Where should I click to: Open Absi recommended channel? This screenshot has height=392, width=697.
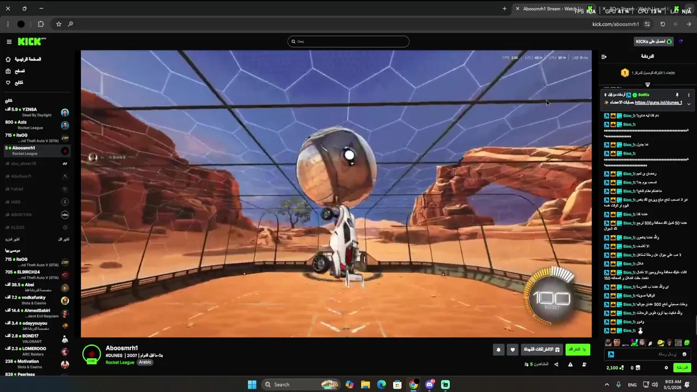click(x=37, y=287)
